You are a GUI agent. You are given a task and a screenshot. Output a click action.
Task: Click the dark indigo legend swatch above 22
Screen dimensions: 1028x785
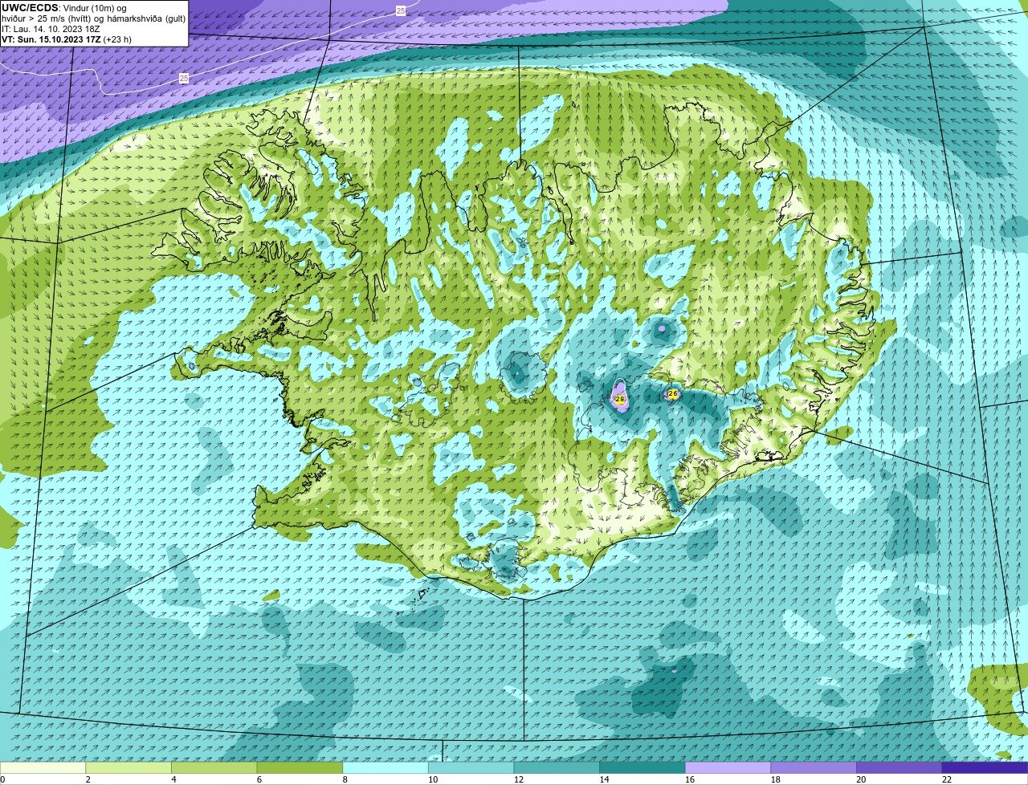(x=985, y=767)
